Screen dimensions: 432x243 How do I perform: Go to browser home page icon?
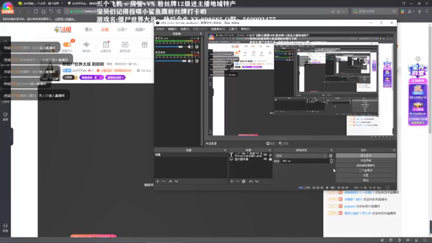[43, 11]
